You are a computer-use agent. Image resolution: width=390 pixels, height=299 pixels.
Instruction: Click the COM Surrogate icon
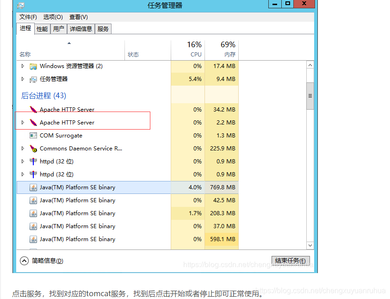click(33, 136)
